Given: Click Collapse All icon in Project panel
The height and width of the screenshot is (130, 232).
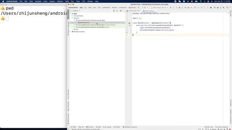Looking at the screenshot, I should [x=117, y=11].
